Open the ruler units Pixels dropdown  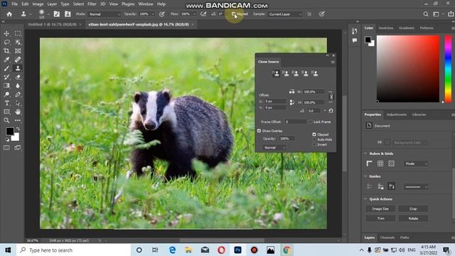(416, 164)
